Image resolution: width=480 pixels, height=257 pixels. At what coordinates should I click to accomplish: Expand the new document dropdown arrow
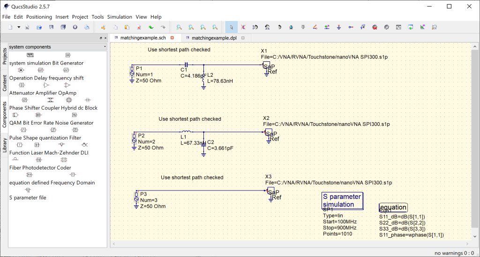[19, 27]
